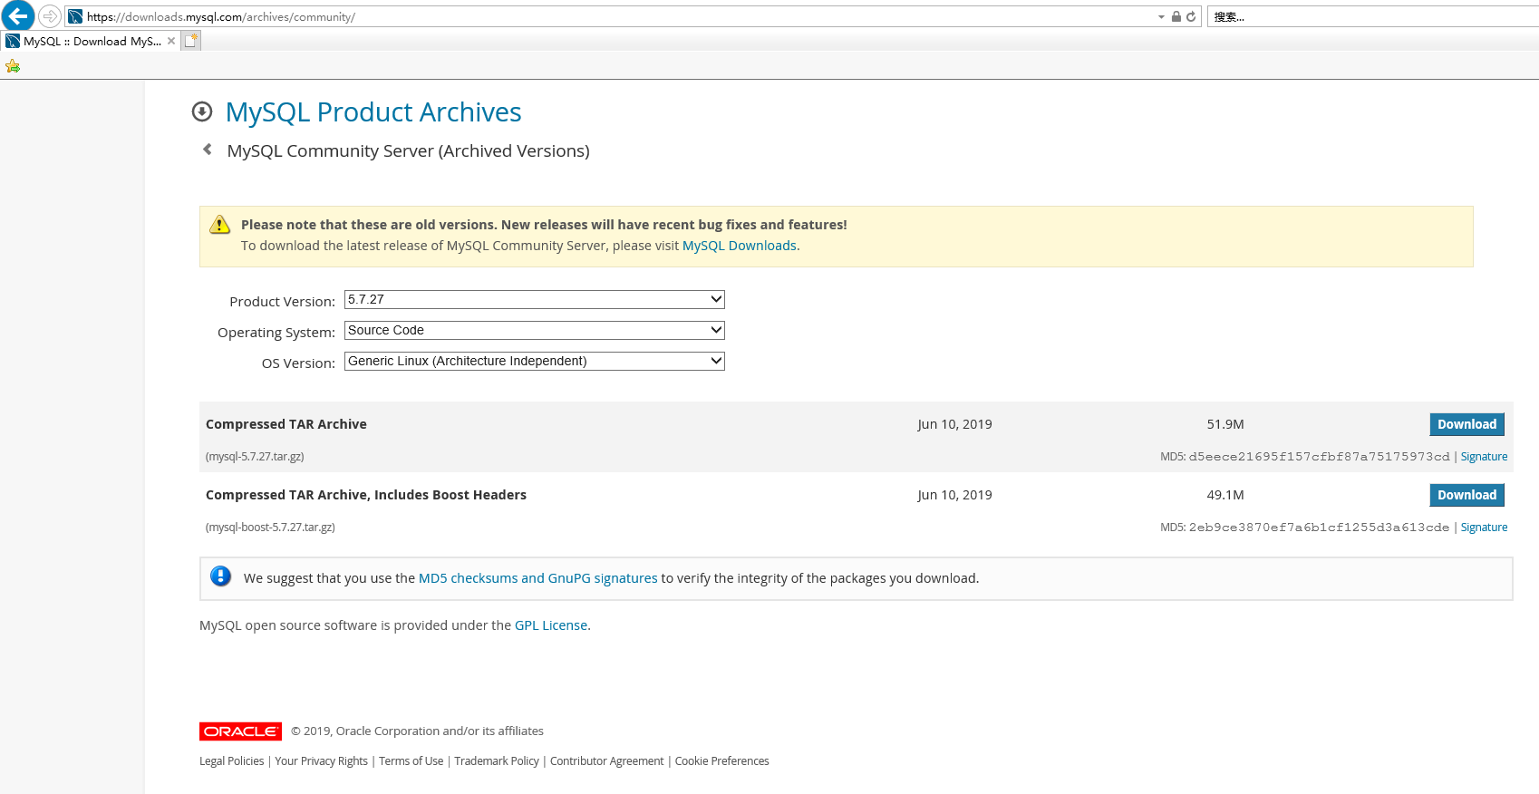Screen dimensions: 1539x794
Task: Click the Oracle logo
Action: [x=240, y=731]
